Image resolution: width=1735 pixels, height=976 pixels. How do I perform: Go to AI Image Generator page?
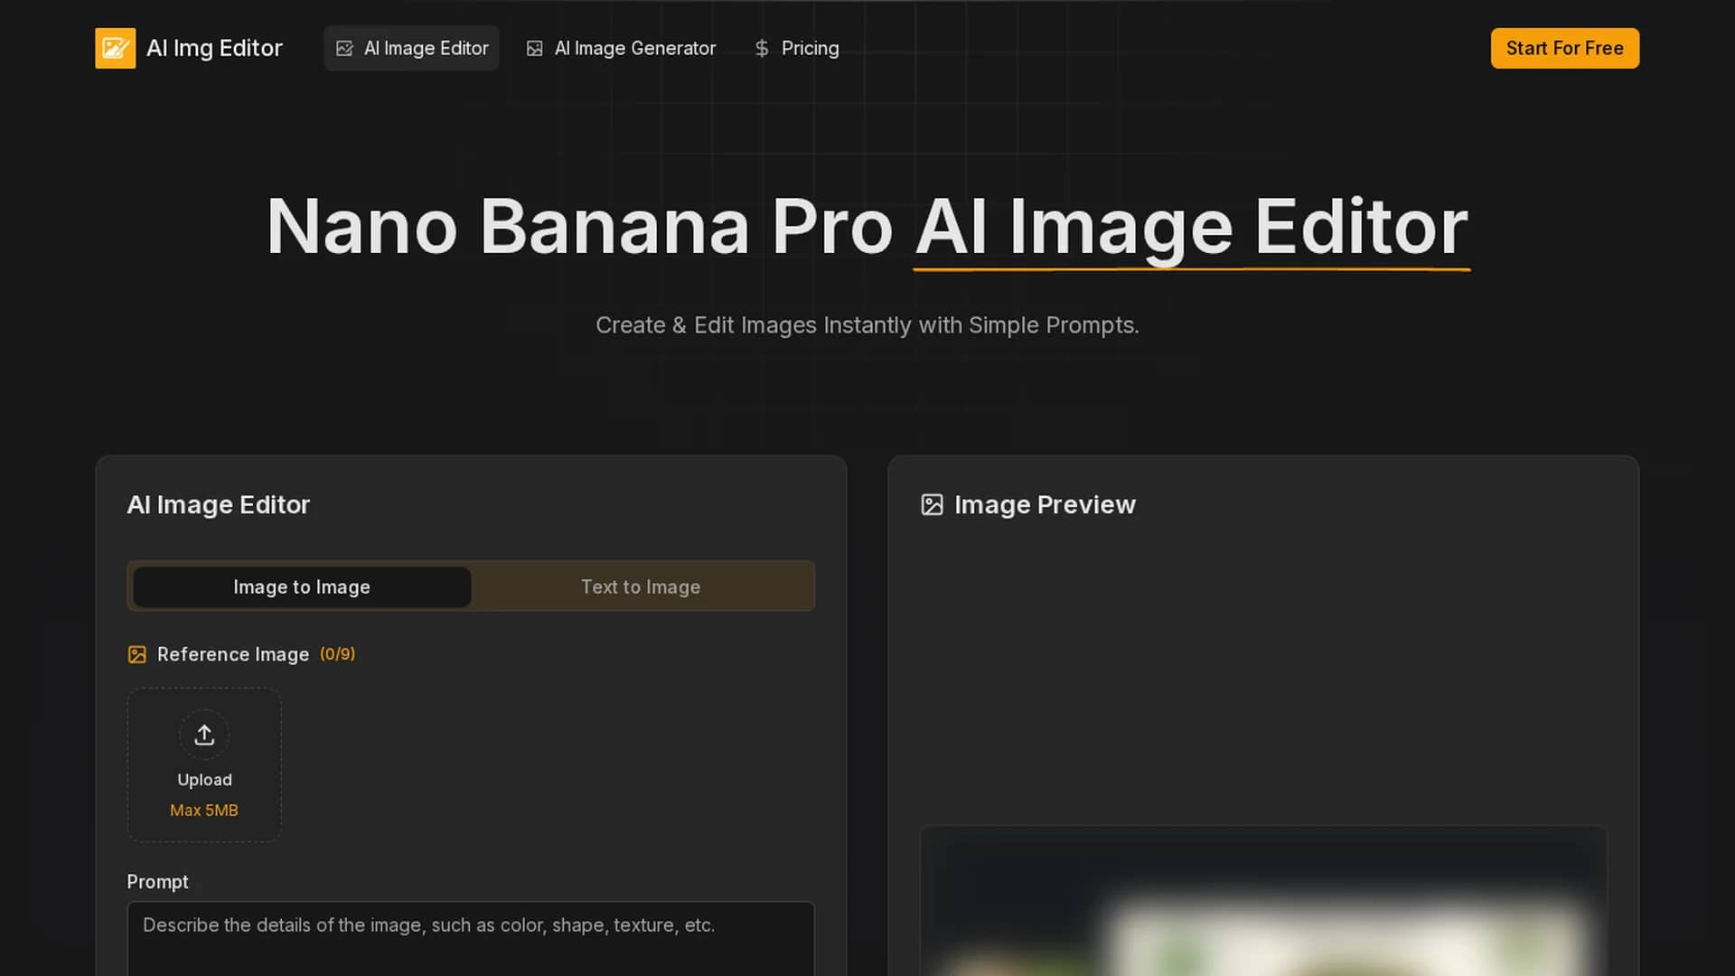pos(621,48)
